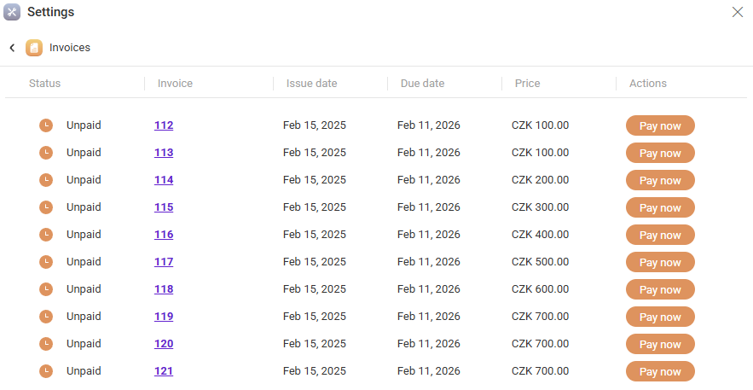Pay now for invoice 113
Image resolution: width=753 pixels, height=390 pixels.
coord(660,153)
